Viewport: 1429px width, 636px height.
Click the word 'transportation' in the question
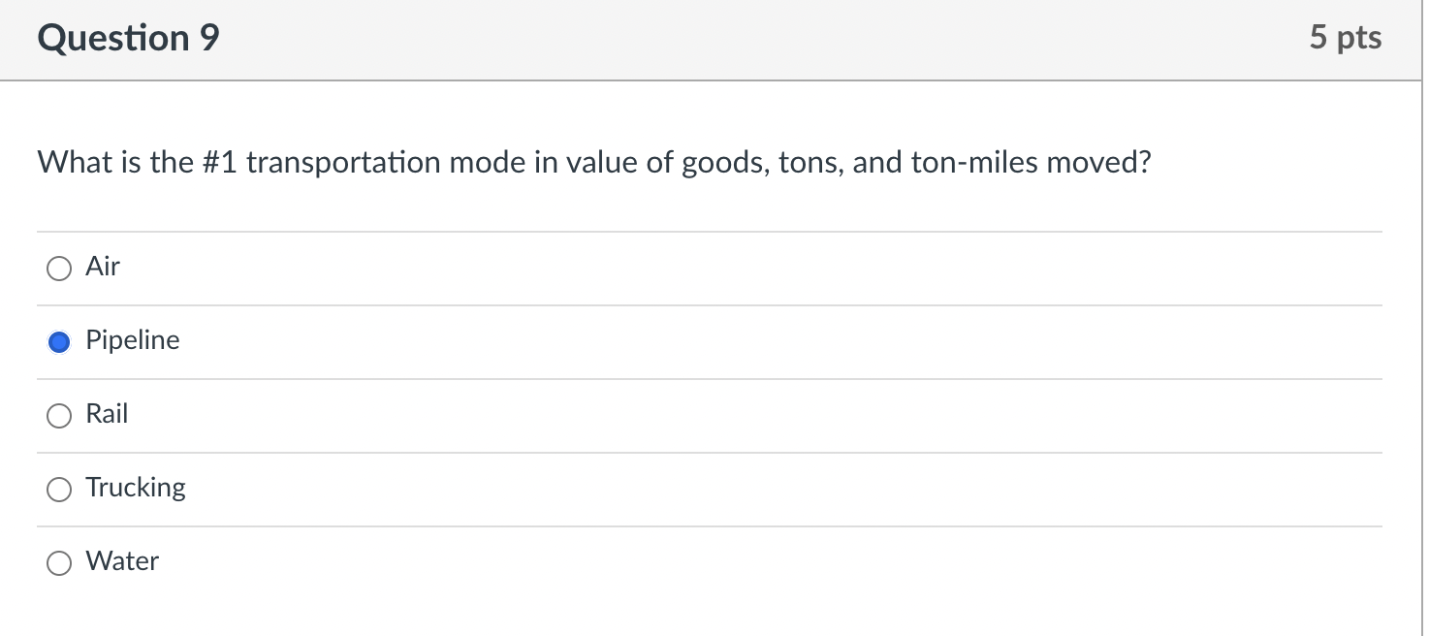[x=342, y=163]
